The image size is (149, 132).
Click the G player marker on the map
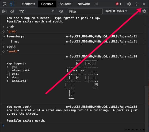[96, 84]
